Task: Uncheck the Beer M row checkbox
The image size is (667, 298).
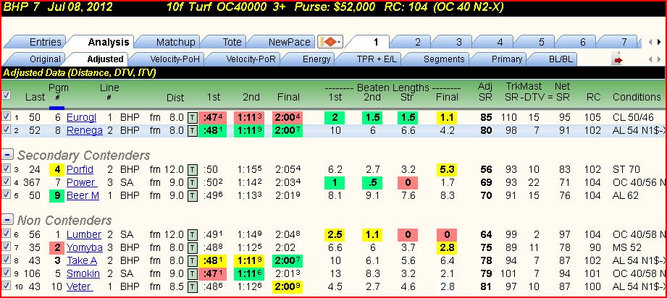Action: [6, 195]
